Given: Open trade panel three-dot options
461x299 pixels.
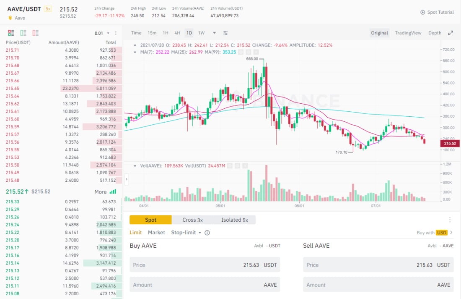Looking at the screenshot, I should pos(450,220).
